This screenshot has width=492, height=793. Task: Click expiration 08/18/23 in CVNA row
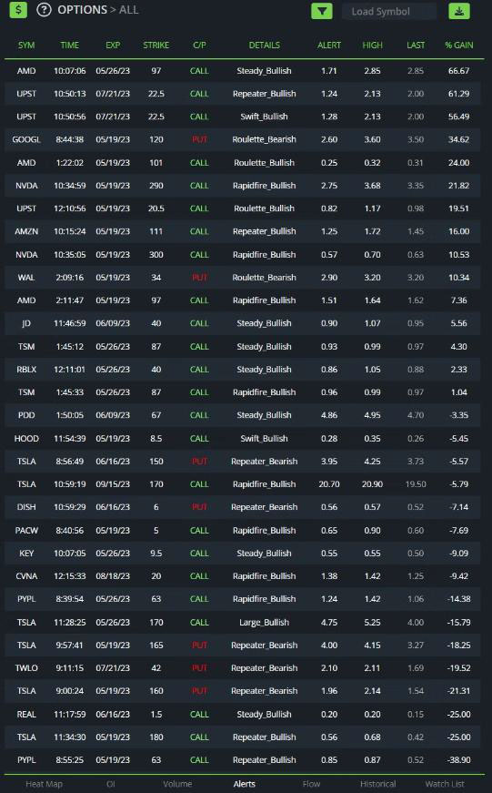pos(113,576)
